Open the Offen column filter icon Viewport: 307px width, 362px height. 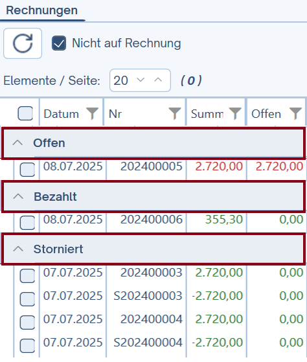pyautogui.click(x=296, y=113)
